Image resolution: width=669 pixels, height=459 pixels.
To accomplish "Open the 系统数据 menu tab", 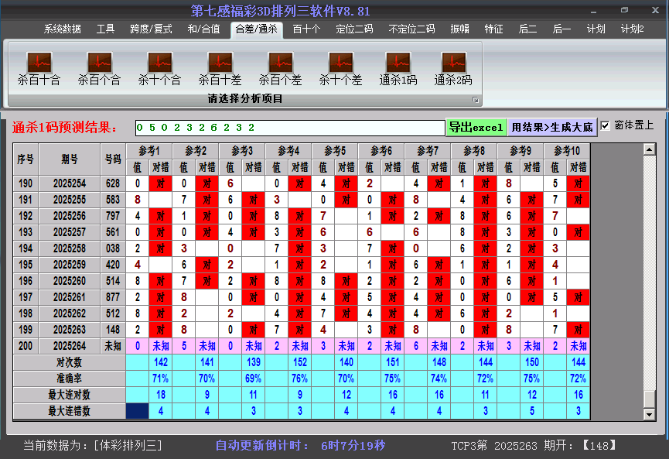I will coord(62,29).
